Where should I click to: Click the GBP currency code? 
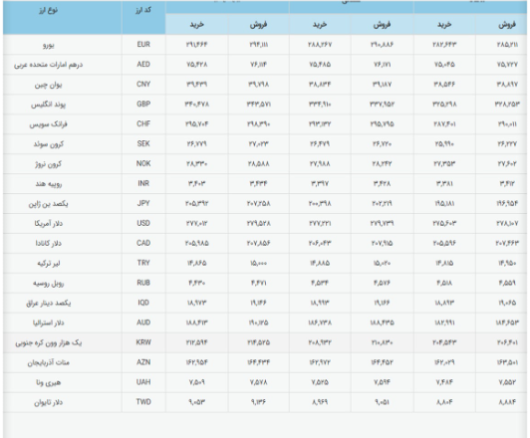[x=143, y=104]
